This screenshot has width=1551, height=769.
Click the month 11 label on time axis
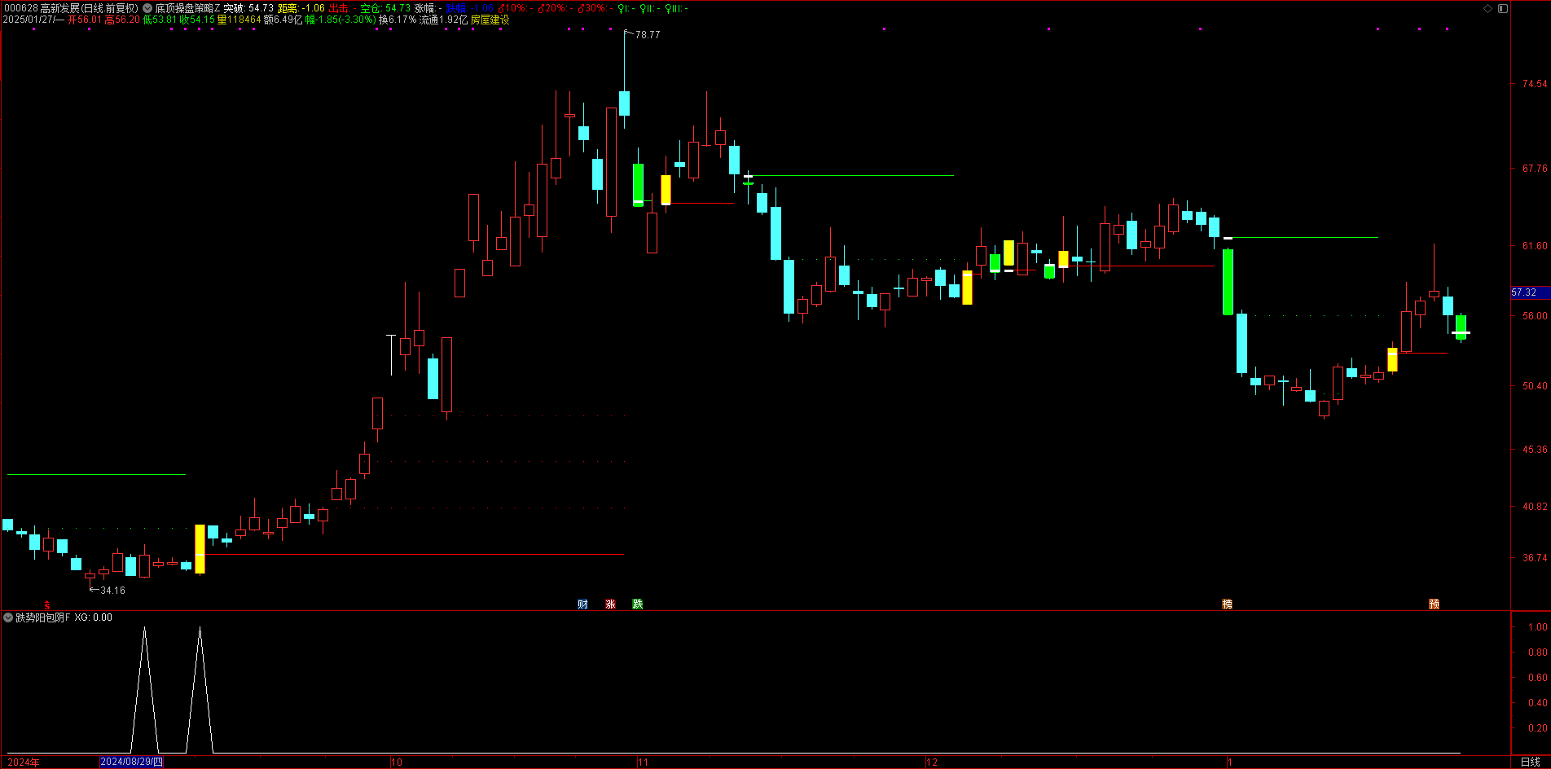643,762
